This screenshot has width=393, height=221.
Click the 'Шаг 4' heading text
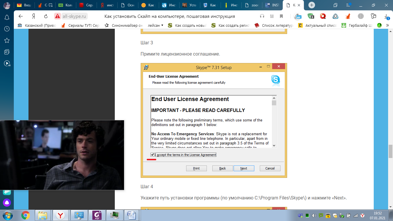[x=147, y=187]
